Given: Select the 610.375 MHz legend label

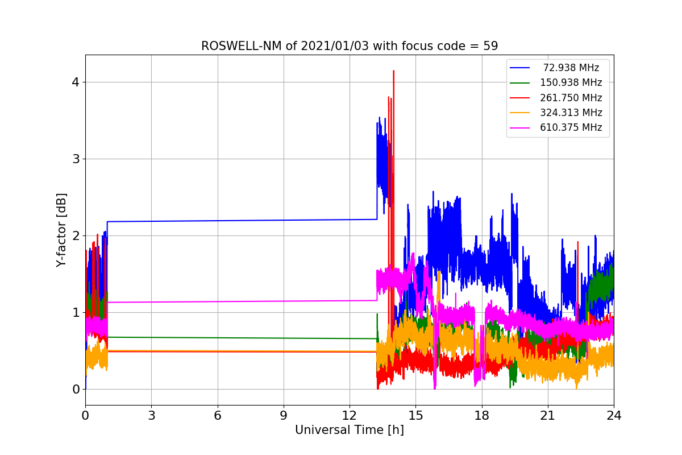Looking at the screenshot, I should pos(571,127).
